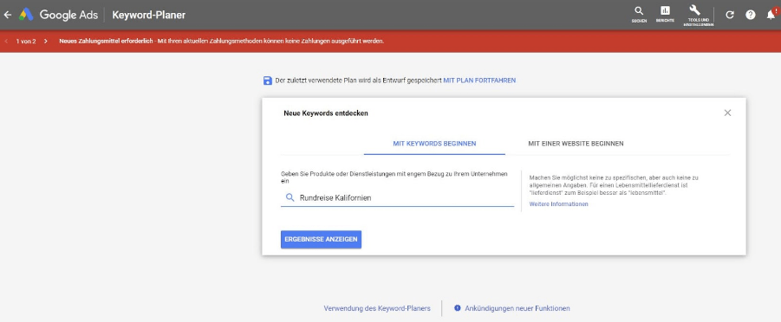
Task: Open Weitere Informationen link
Action: click(x=558, y=204)
